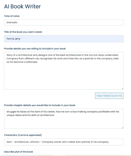Click the Provide chapter details label

coord(40,105)
